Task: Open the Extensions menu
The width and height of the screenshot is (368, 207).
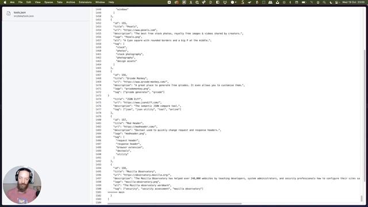Action: pyautogui.click(x=85, y=2)
